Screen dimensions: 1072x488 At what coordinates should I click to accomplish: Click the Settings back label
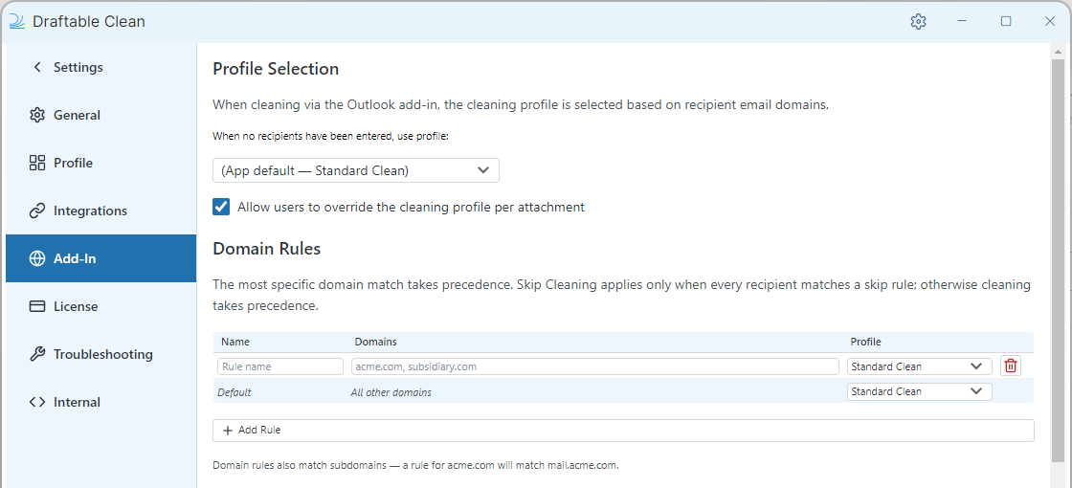78,67
